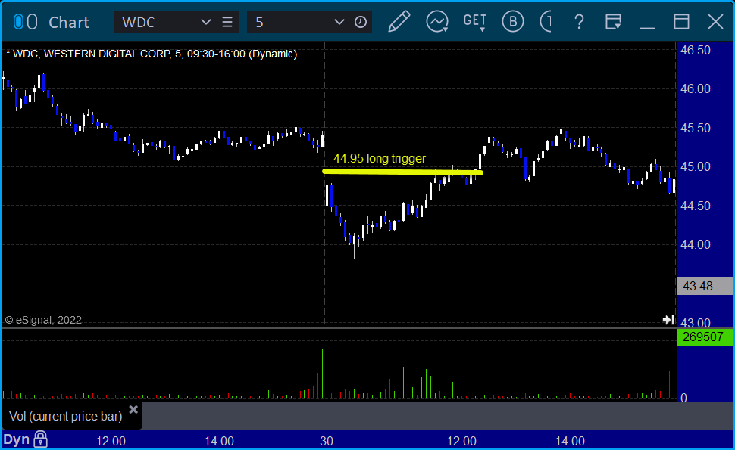Click the yellow trigger line
This screenshot has width=735, height=450.
[402, 172]
